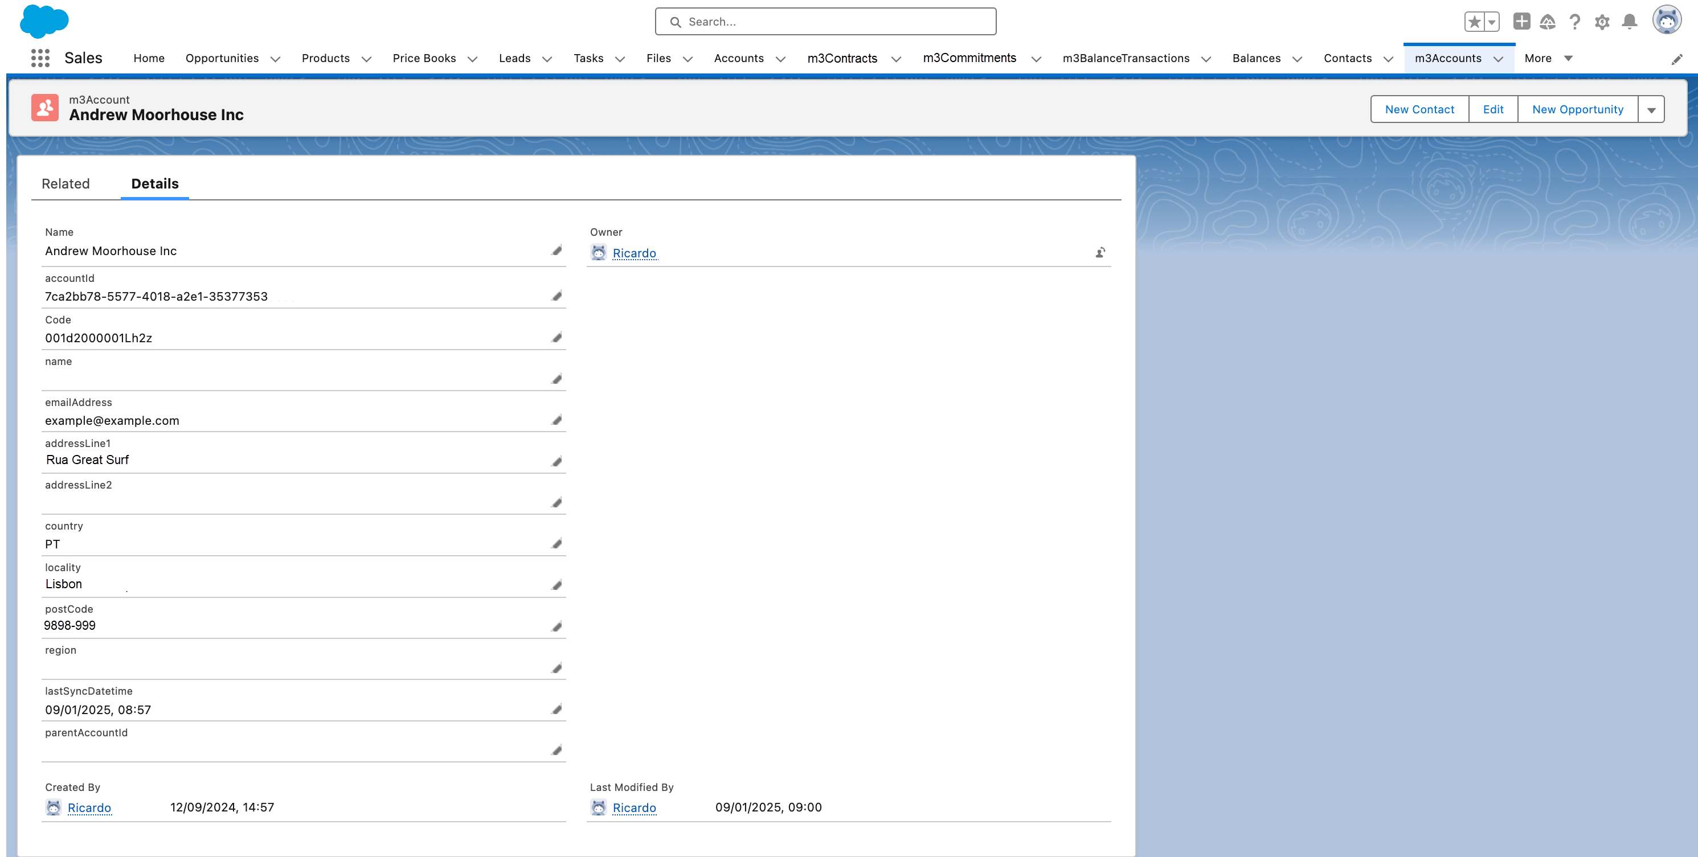Switch to the Related tab
Screen dimensions: 1698x857
pos(66,184)
